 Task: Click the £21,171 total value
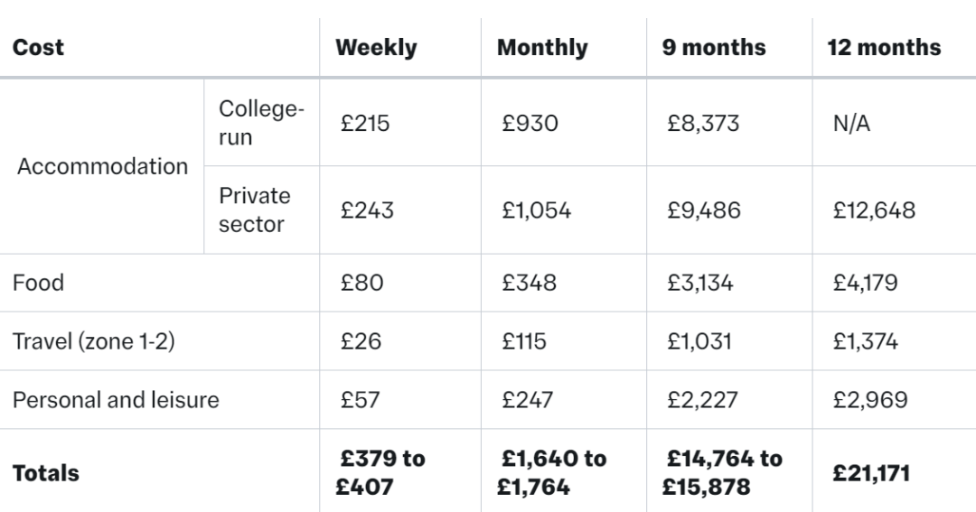[871, 473]
